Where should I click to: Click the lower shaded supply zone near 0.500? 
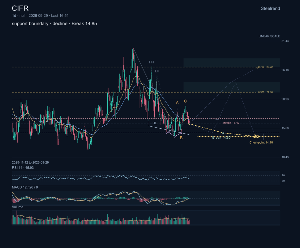232,87
